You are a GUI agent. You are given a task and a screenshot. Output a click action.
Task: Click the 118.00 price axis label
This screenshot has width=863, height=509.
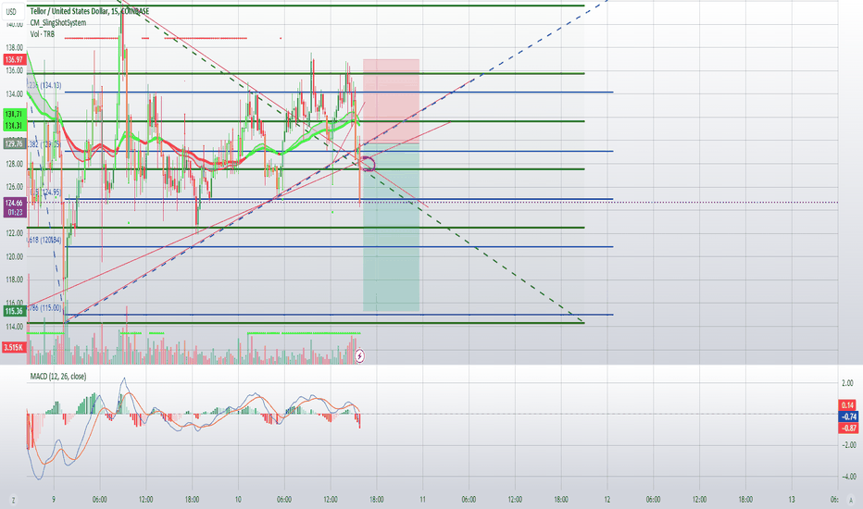(14, 279)
